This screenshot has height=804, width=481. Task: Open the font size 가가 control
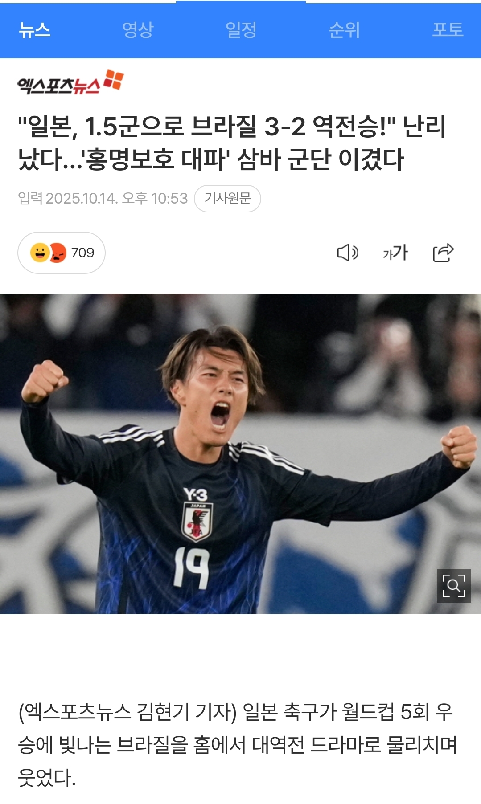coord(395,253)
